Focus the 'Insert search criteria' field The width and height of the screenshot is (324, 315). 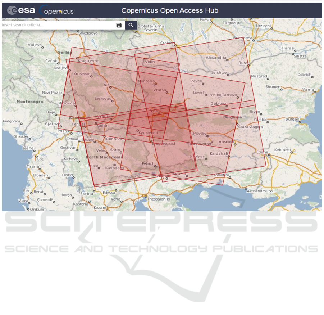[x=58, y=25]
